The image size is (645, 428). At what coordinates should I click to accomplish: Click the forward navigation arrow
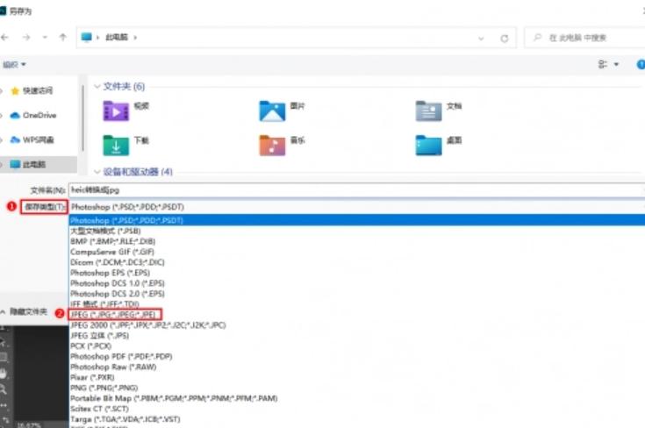pyautogui.click(x=26, y=38)
